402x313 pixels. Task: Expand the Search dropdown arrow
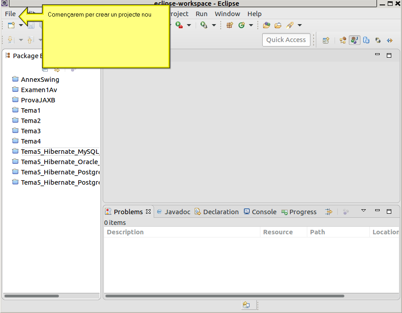pyautogui.click(x=299, y=25)
